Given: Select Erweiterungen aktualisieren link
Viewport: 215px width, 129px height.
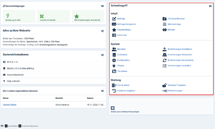Looking at the screenshot, I should point(181,60).
